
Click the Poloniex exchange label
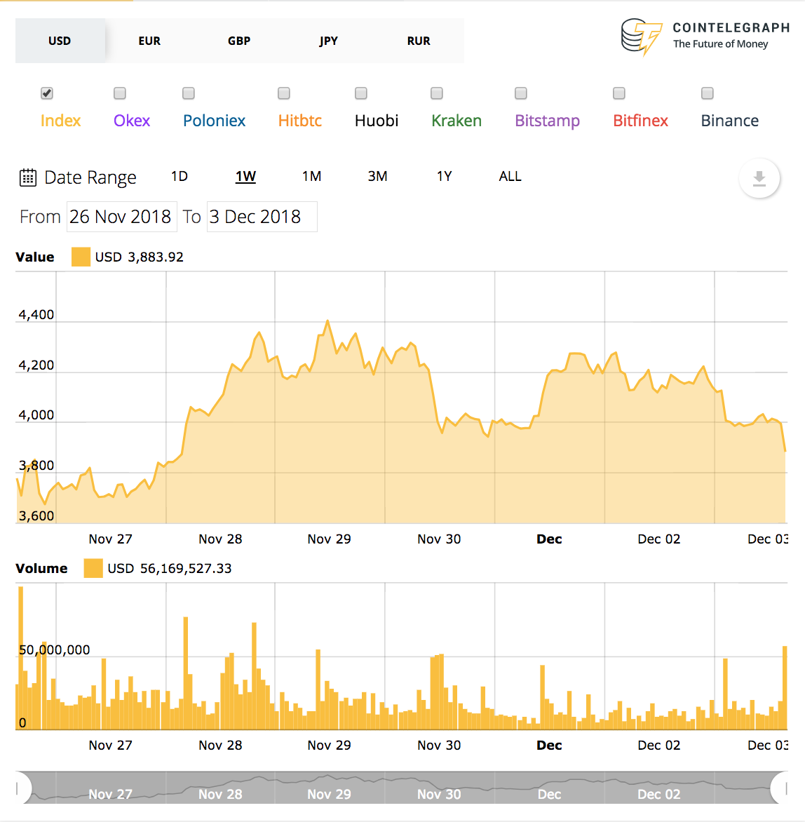(x=214, y=121)
